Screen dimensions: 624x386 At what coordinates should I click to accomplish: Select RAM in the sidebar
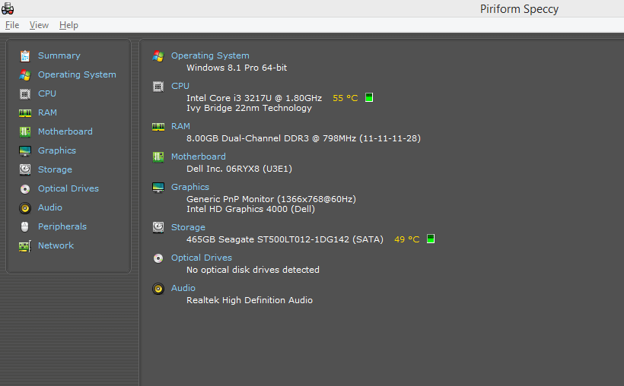[47, 112]
